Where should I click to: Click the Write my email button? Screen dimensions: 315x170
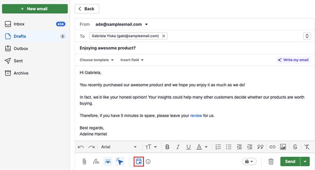[293, 60]
